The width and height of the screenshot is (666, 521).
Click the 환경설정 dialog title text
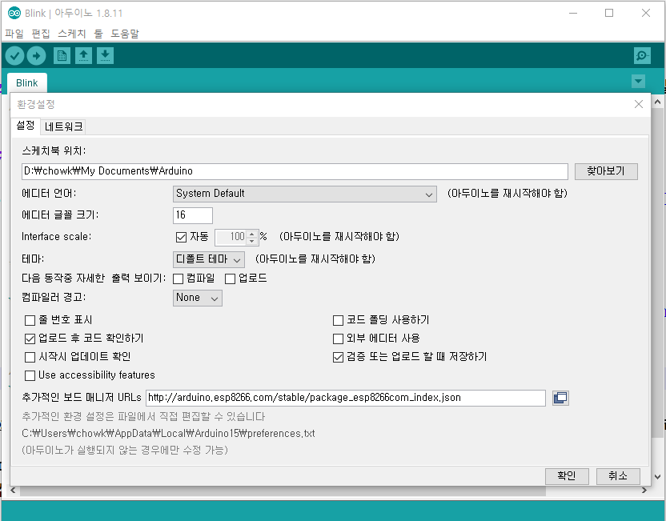pos(36,104)
